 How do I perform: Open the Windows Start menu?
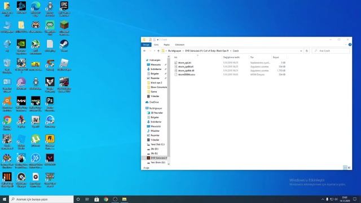[x=5, y=199]
